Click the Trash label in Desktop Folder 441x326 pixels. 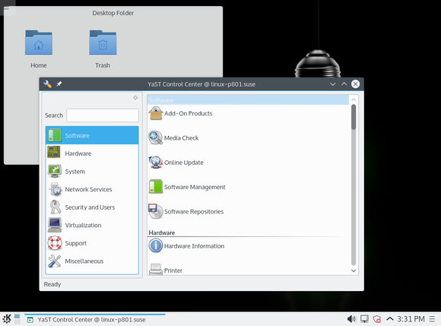click(x=103, y=65)
